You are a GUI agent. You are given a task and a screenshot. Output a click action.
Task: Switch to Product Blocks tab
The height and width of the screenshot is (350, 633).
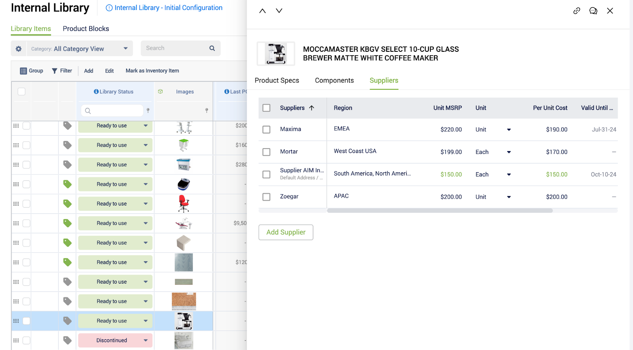(x=86, y=29)
